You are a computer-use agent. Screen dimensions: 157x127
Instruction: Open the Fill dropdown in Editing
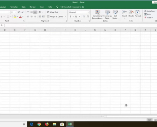147,14
